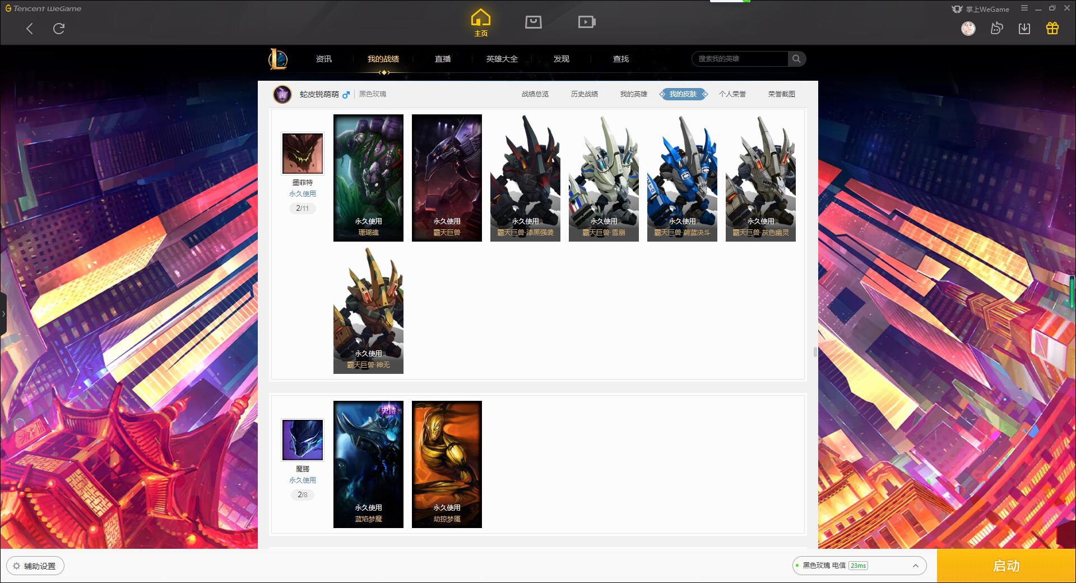
Task: Click 永久使用 link under 墨菲特
Action: click(x=303, y=194)
